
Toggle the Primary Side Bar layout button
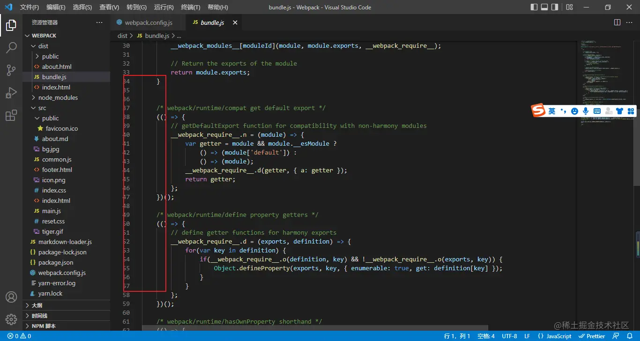(x=534, y=7)
